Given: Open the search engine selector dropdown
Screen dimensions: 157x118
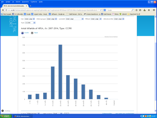Looking at the screenshot, I should tap(105, 10).
